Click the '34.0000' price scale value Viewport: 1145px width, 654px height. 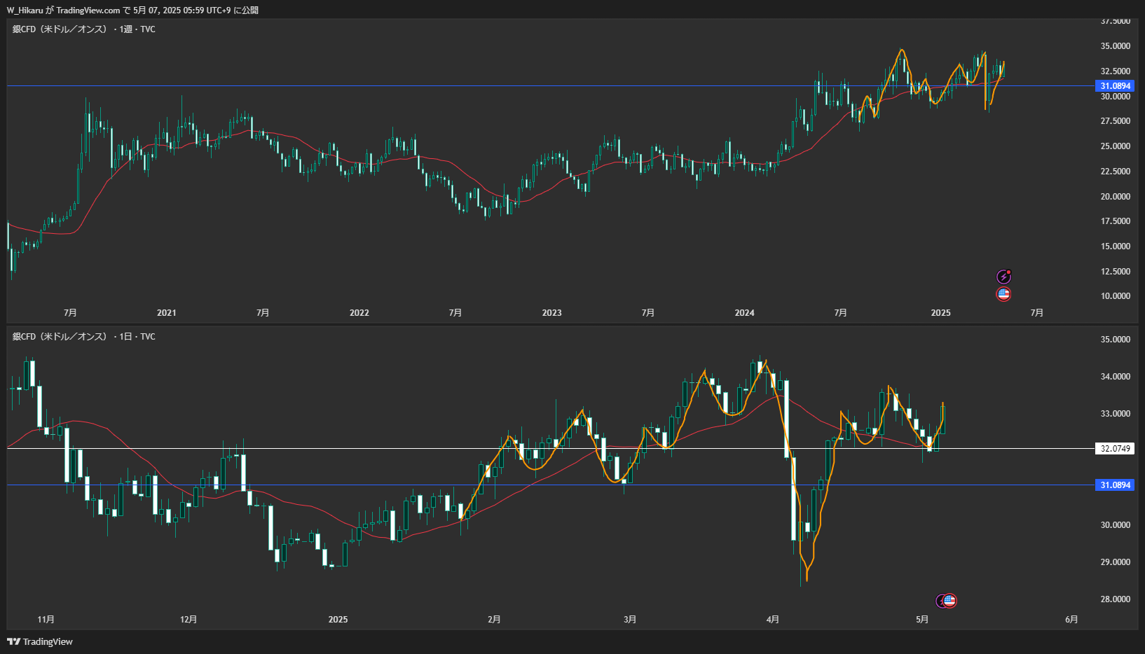point(1116,377)
